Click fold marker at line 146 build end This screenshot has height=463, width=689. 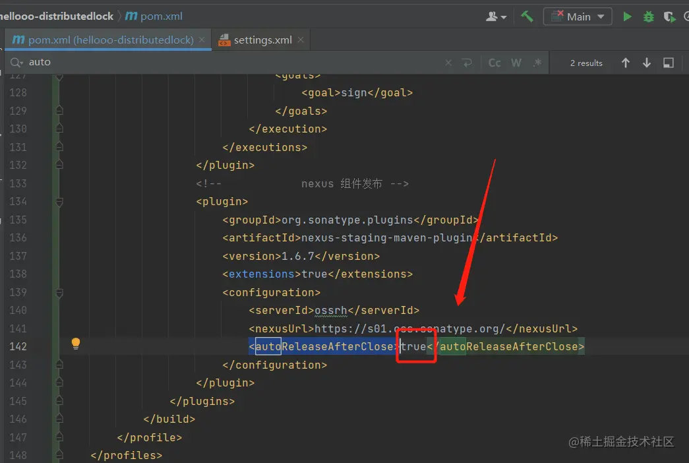coord(59,419)
